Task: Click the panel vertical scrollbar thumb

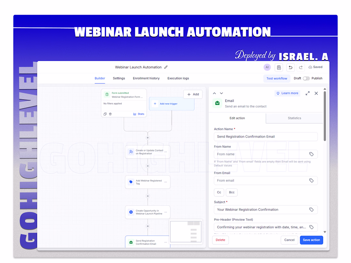Action: pos(325,116)
